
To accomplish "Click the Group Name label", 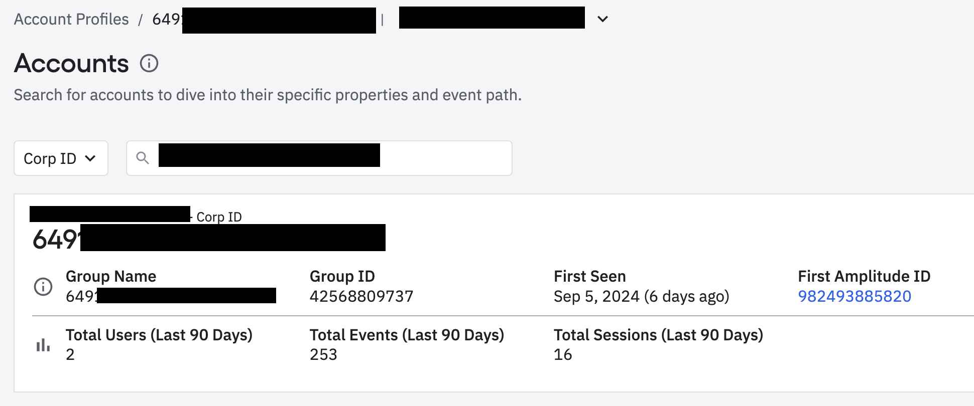I will point(111,276).
